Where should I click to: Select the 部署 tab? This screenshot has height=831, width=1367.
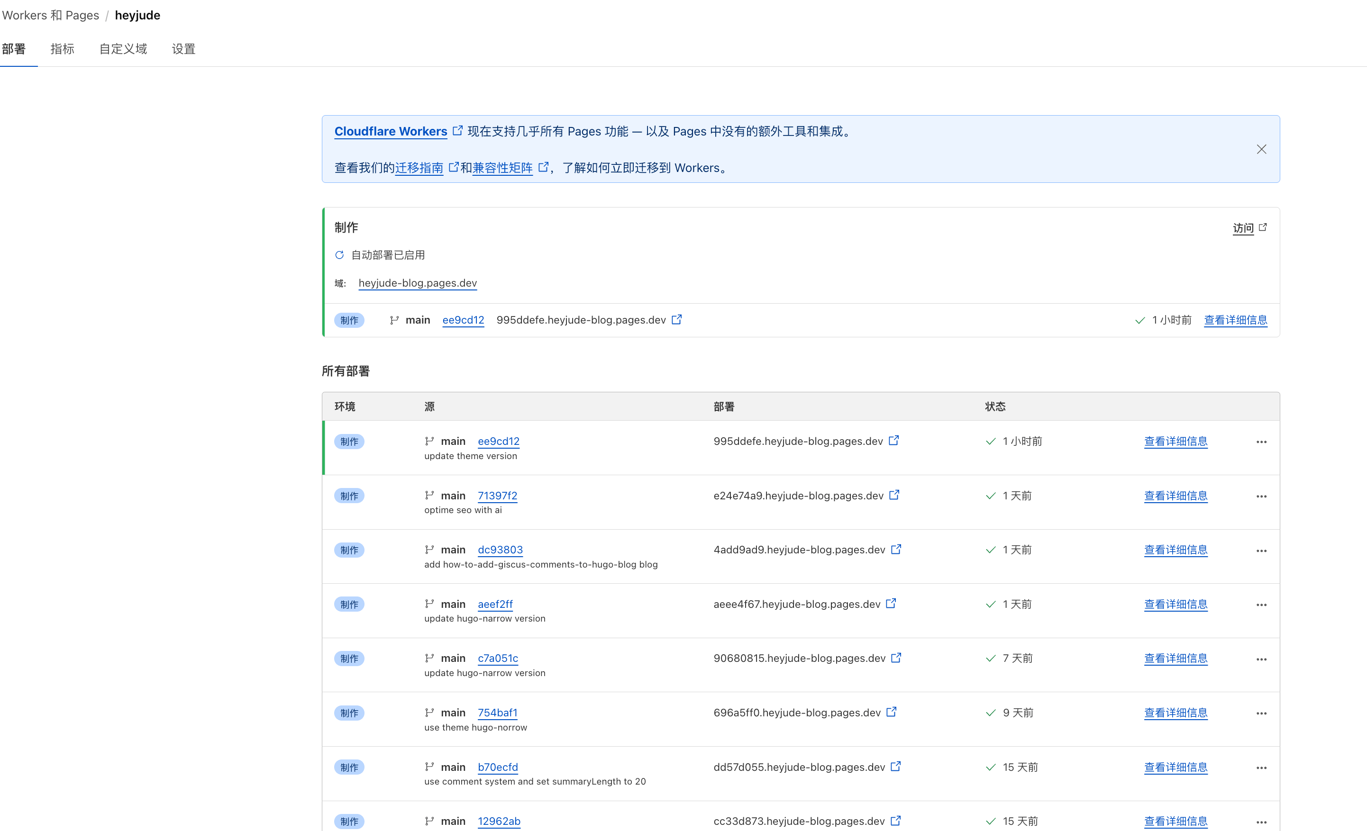tap(14, 49)
